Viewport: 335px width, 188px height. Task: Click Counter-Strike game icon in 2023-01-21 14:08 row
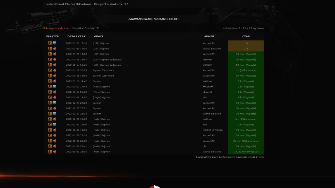pos(50,54)
